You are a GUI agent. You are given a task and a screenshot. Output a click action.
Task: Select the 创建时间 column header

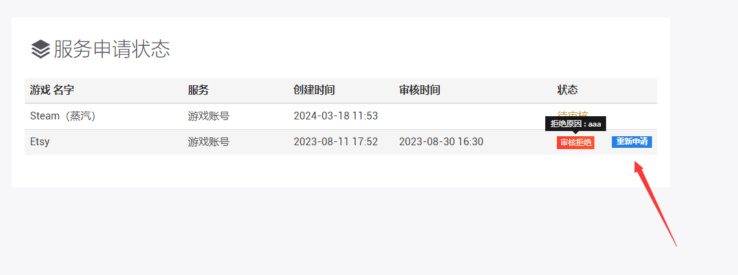[x=314, y=90]
